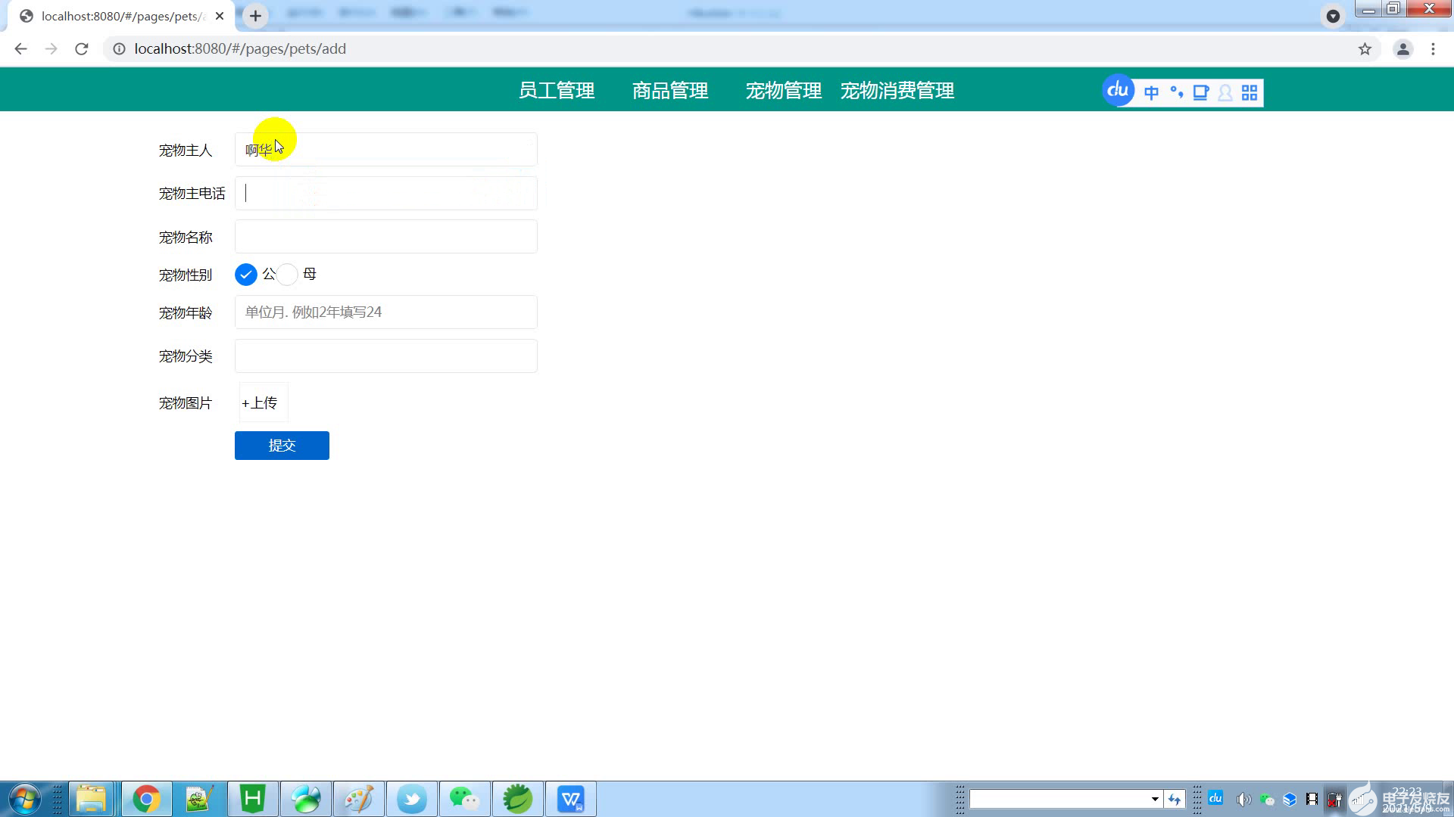The width and height of the screenshot is (1454, 817).
Task: Expand the taskbar address combo box dropdown
Action: pyautogui.click(x=1155, y=799)
